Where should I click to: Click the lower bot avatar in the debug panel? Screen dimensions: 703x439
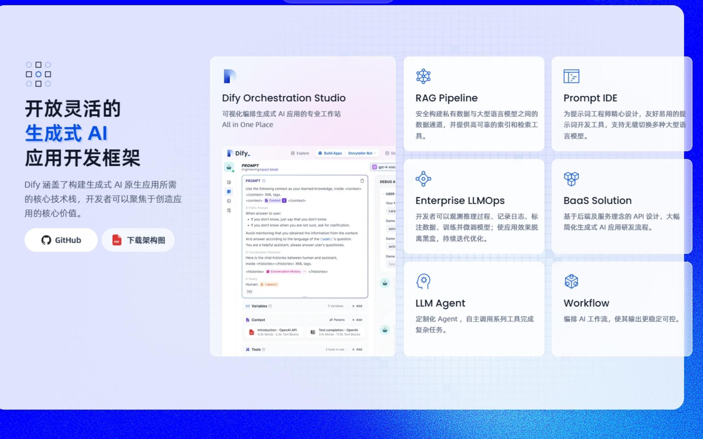pos(385,330)
